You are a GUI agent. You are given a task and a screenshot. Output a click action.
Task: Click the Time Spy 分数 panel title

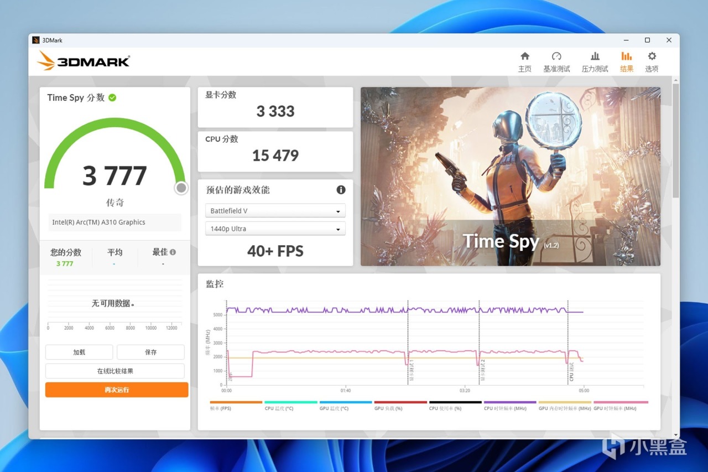coord(76,97)
